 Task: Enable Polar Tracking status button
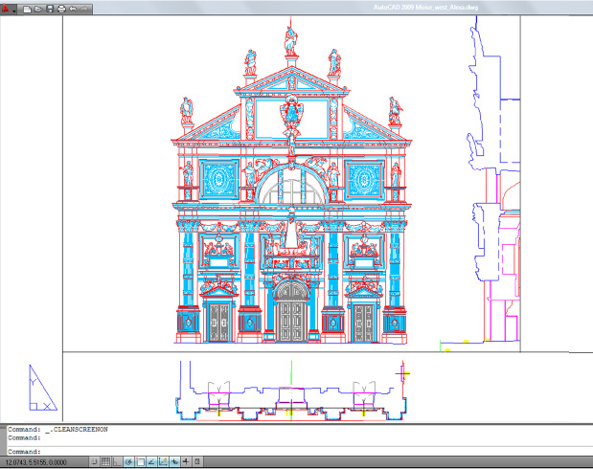coord(129,462)
